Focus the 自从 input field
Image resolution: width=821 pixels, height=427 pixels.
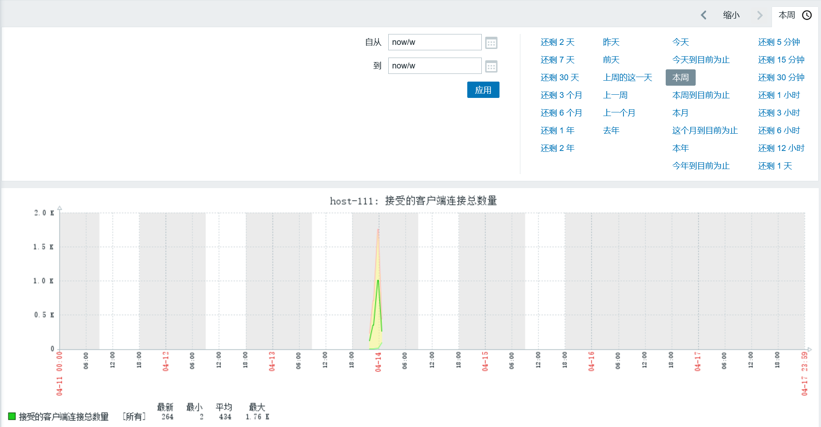(435, 42)
